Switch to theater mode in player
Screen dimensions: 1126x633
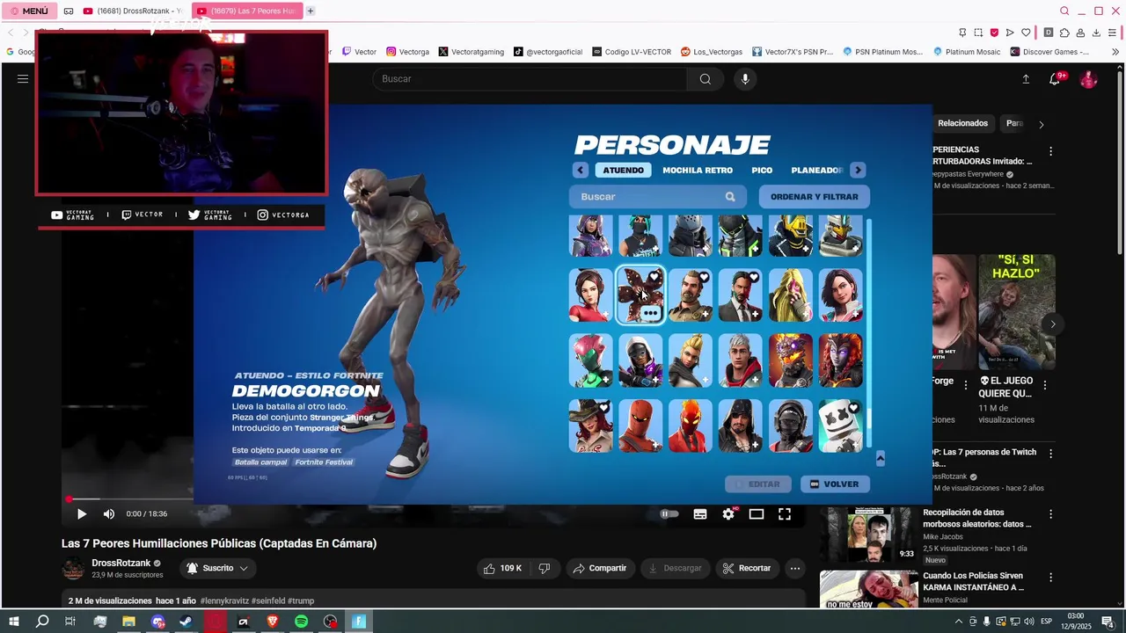pyautogui.click(x=757, y=514)
